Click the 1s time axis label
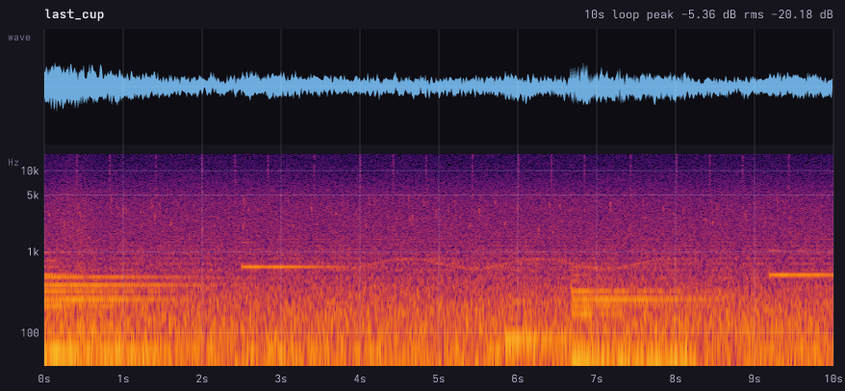 point(123,378)
